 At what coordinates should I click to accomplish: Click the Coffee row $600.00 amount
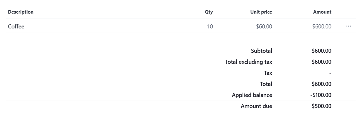pos(322,27)
